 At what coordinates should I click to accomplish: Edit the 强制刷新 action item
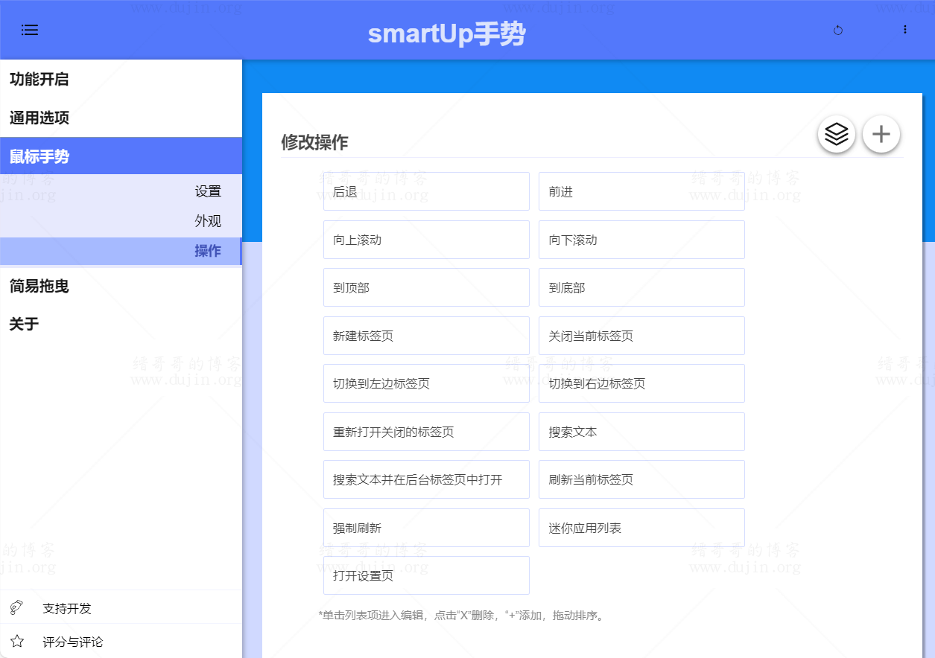point(426,528)
